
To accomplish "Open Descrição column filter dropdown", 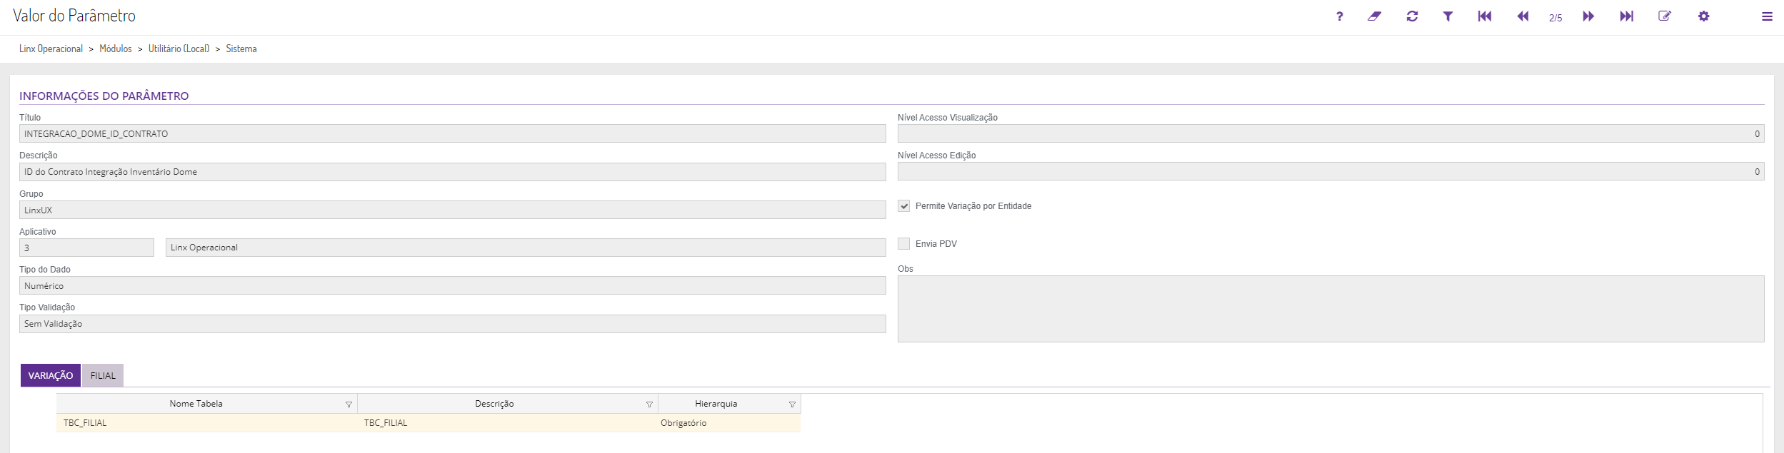I will [649, 404].
